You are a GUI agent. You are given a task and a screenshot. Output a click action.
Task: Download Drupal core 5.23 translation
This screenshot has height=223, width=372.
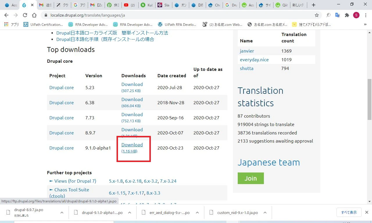point(132,84)
